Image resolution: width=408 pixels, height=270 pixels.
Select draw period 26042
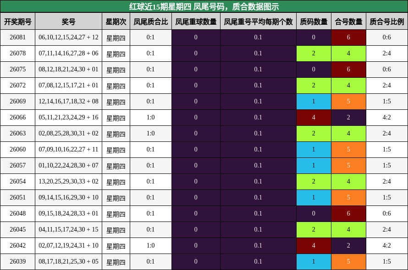(18, 246)
